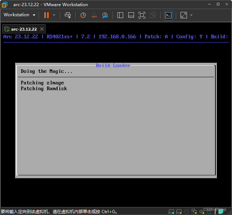The width and height of the screenshot is (232, 215).
Task: Expand the stretch guest dropdown arrow
Action: click(191, 15)
